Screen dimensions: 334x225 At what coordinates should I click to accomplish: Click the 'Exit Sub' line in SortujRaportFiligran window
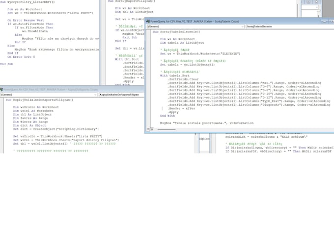pos(130,37)
